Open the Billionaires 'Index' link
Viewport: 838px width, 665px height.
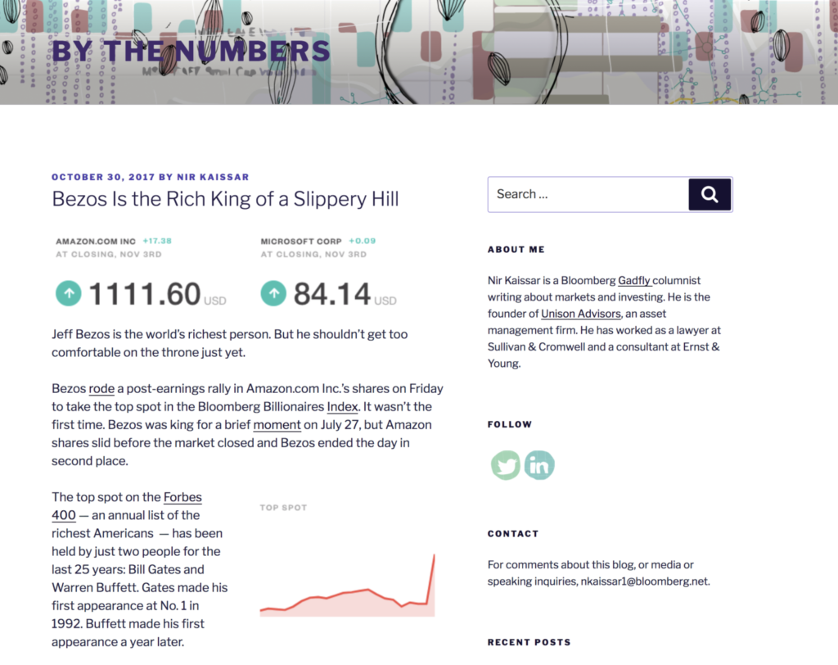(x=342, y=407)
